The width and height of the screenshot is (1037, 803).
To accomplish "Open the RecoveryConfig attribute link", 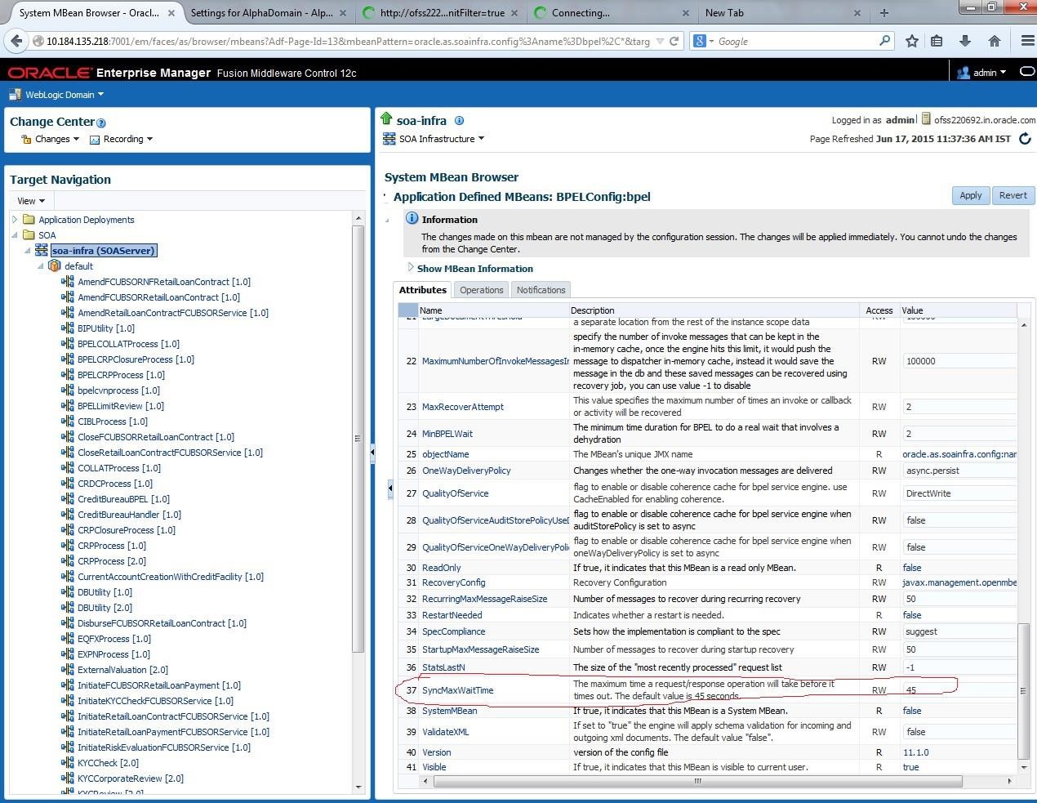I will (x=453, y=583).
